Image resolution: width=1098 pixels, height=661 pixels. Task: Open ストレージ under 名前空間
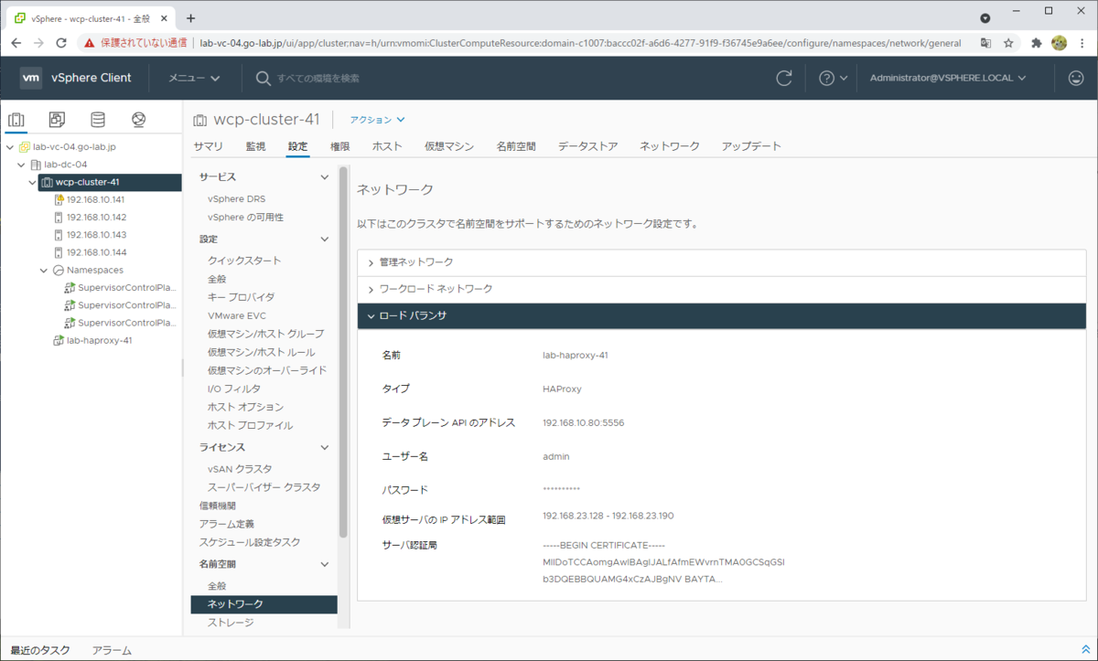click(231, 623)
